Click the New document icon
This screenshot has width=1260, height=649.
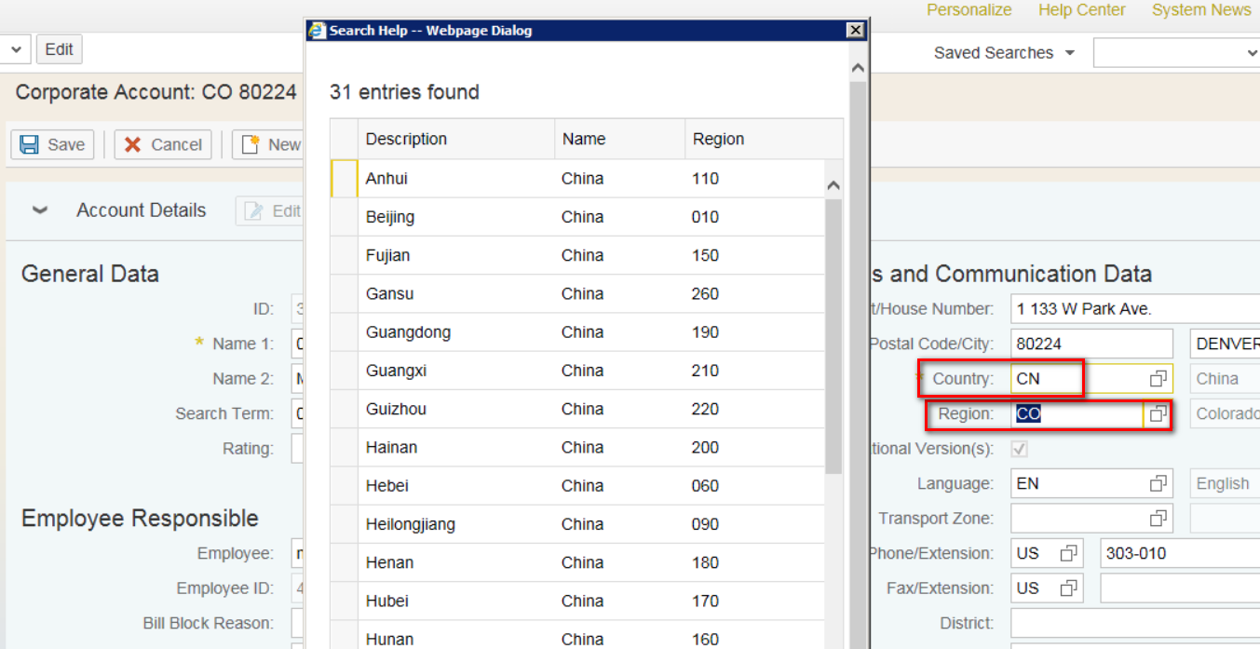(250, 144)
